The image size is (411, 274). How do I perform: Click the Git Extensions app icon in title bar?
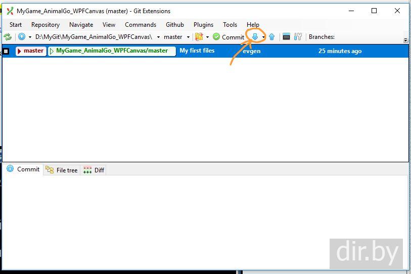[10, 11]
